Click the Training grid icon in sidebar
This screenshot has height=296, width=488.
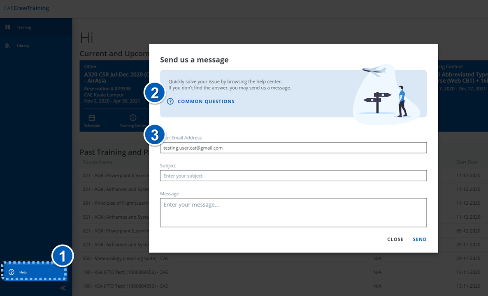8,28
